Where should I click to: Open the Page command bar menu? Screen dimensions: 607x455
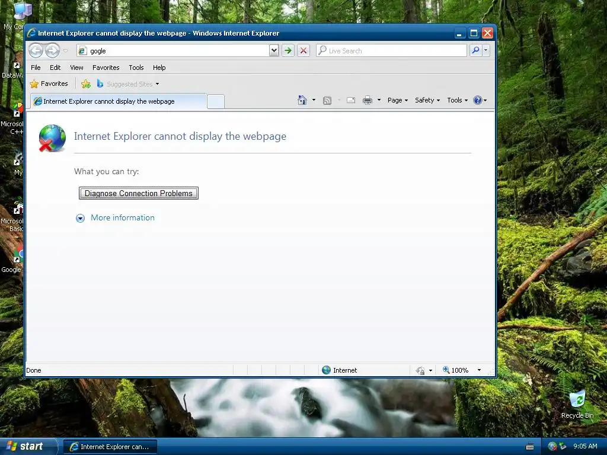pos(398,100)
